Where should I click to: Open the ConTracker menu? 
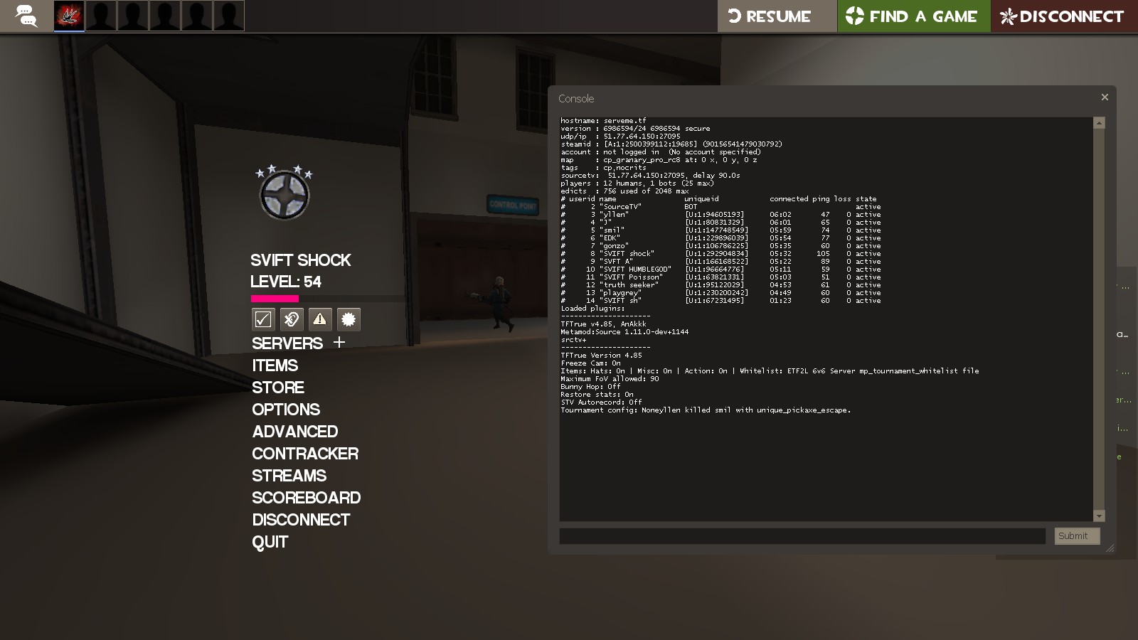click(x=305, y=454)
